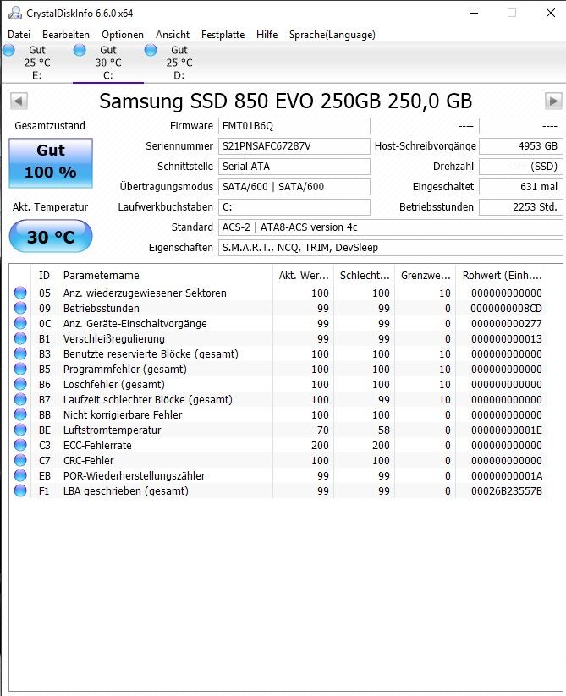
Task: Click raw value 00026B23557B
Action: click(x=507, y=491)
